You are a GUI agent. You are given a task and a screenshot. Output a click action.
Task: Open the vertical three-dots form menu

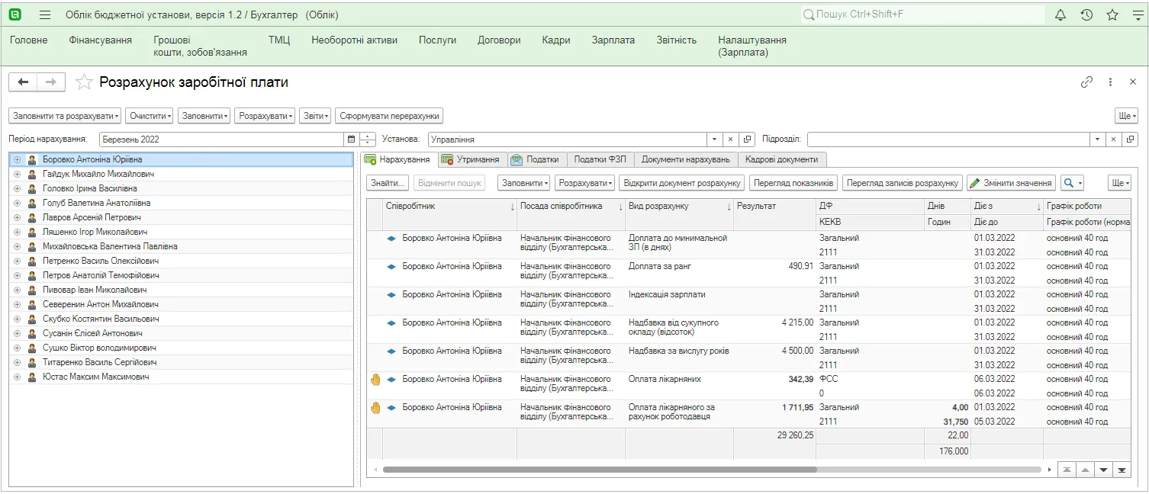click(x=1111, y=82)
